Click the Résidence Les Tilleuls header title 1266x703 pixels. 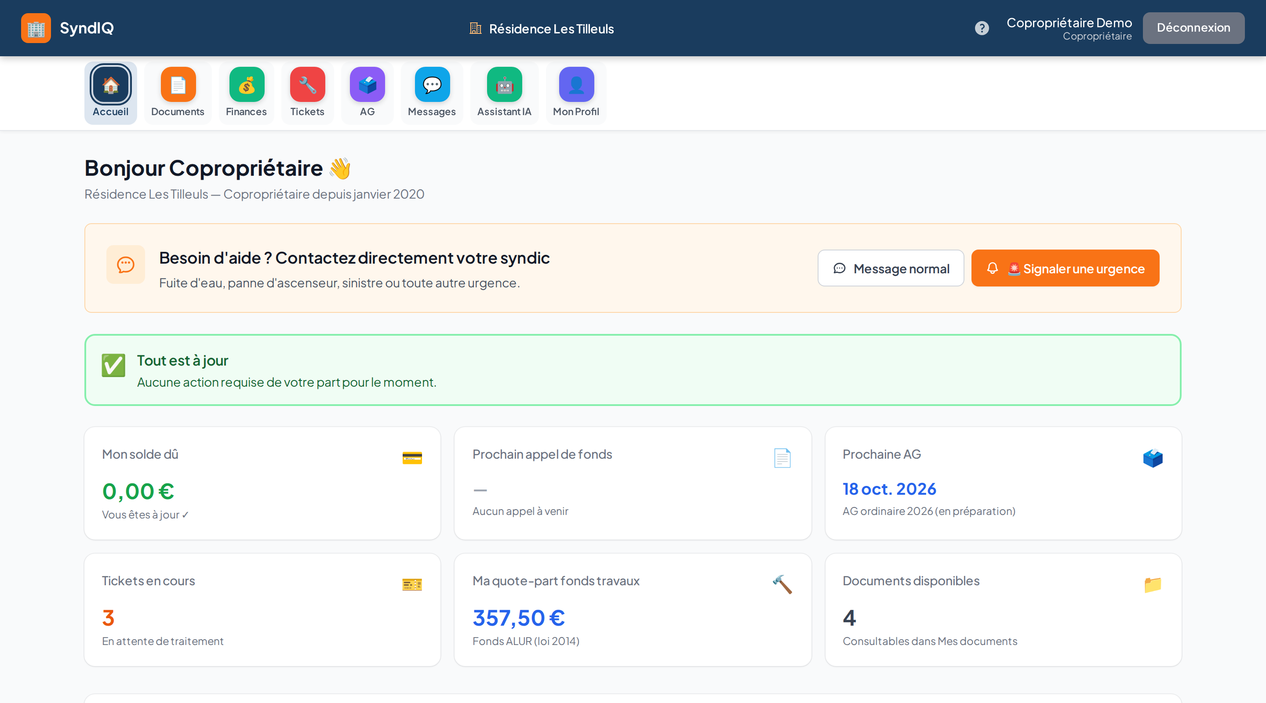click(x=551, y=29)
